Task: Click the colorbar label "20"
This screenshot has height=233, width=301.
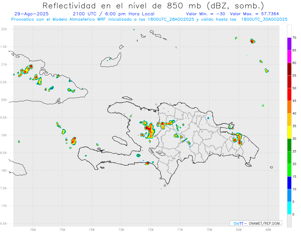Action: click(294, 164)
